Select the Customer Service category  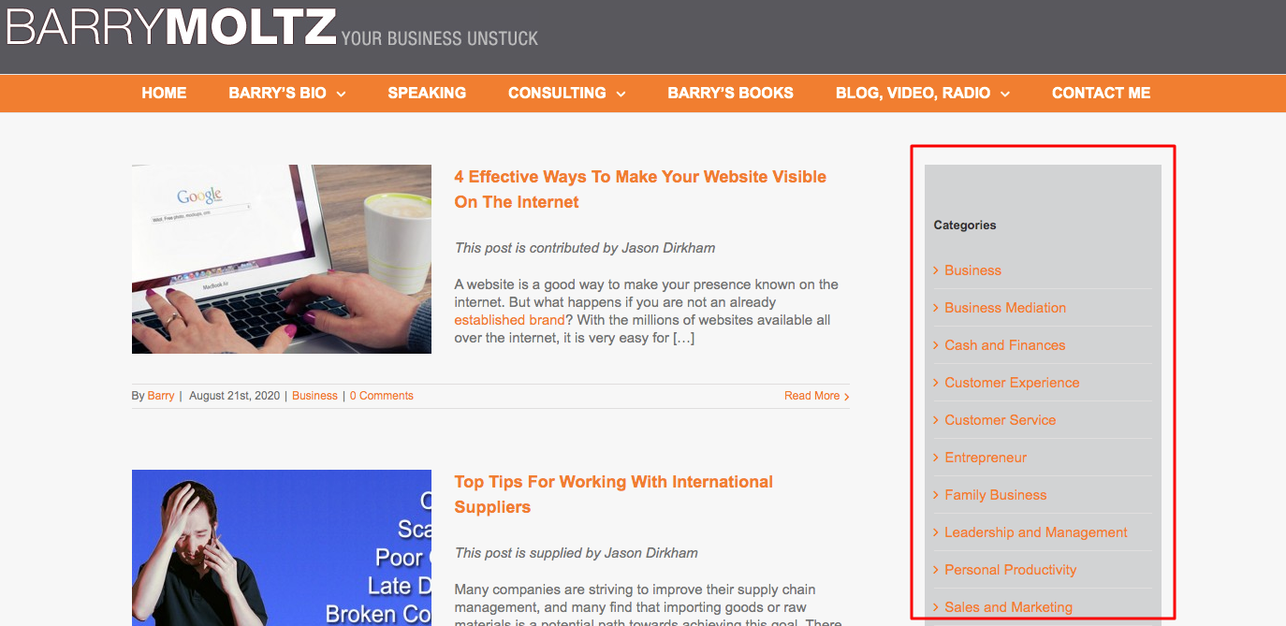pyautogui.click(x=1000, y=420)
